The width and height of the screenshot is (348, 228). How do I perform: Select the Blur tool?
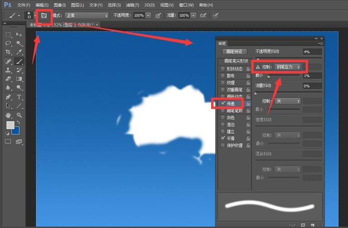8,87
